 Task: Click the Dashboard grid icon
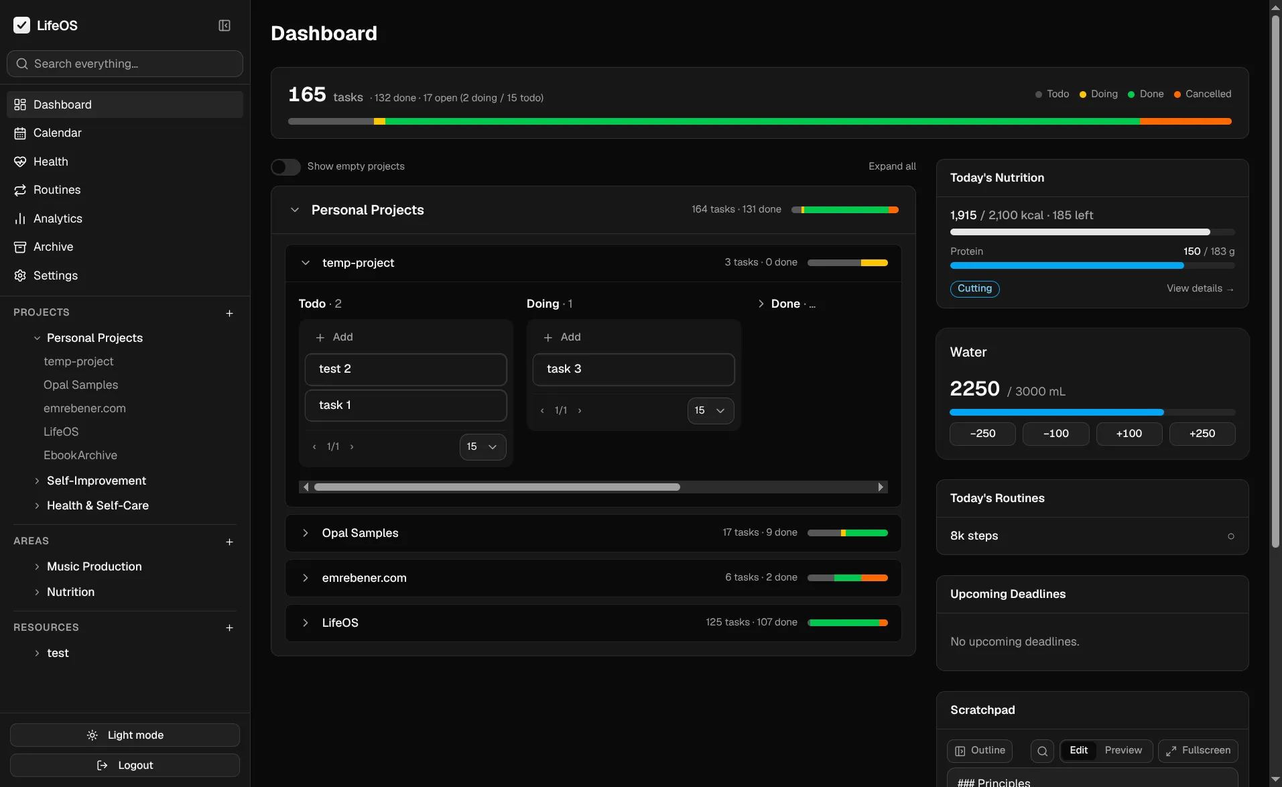click(20, 105)
